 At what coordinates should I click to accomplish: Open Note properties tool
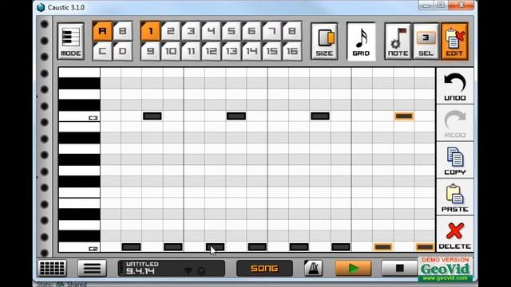[x=398, y=41]
